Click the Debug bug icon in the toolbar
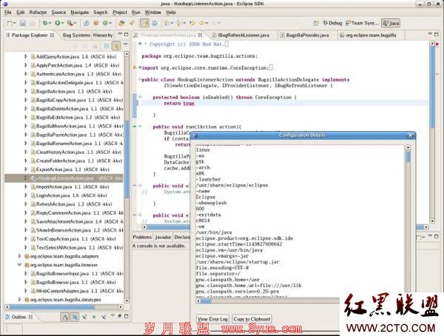444x336 pixels. pos(44,23)
